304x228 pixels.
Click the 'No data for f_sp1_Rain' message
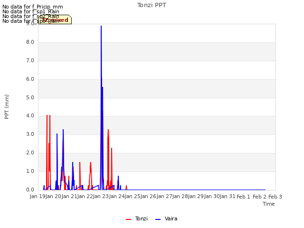pyautogui.click(x=31, y=11)
